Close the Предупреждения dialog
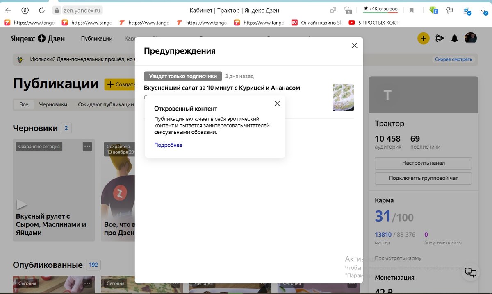 point(355,45)
